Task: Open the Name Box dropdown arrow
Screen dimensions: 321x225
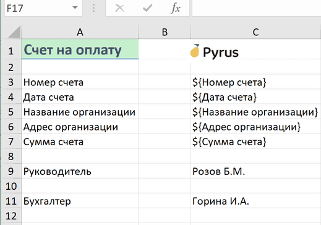Action: [75, 8]
